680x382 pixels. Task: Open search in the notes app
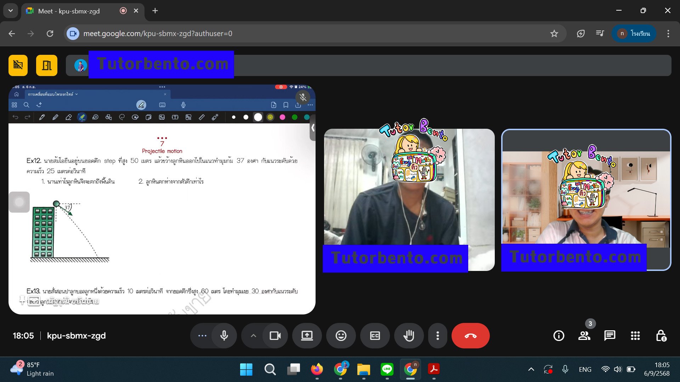[26, 105]
